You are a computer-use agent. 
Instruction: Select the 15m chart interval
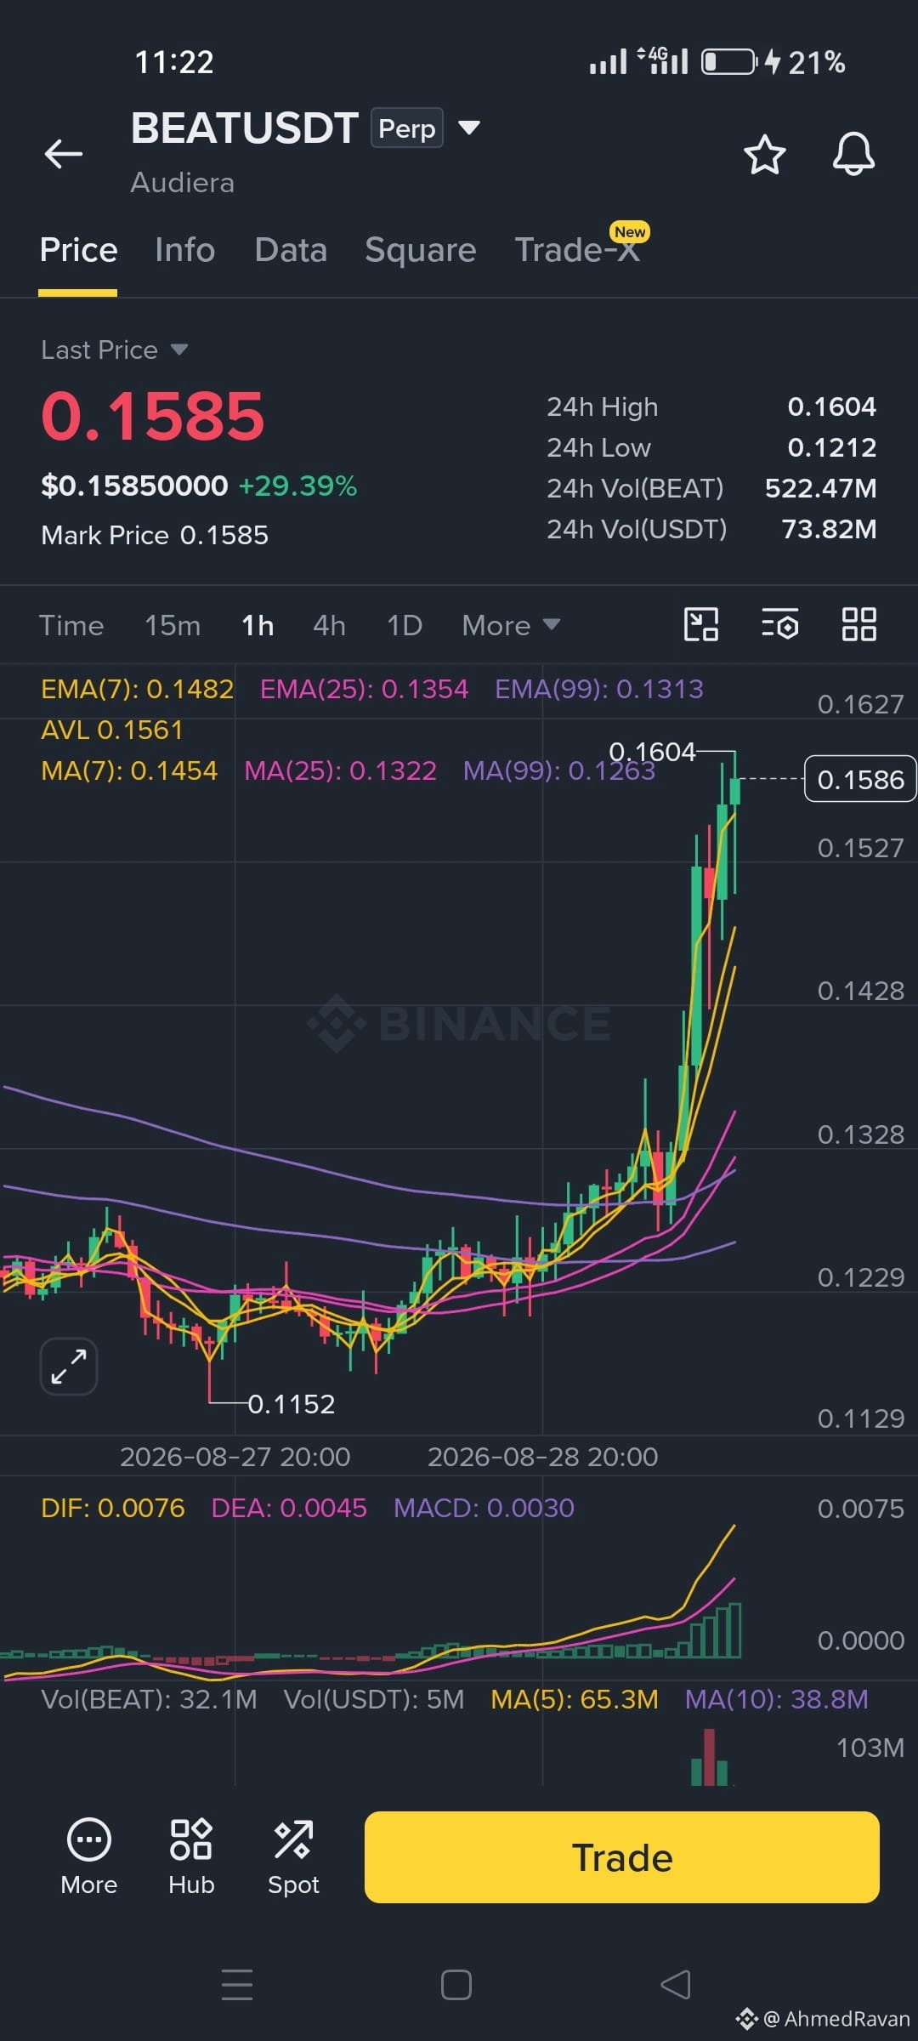(x=173, y=625)
